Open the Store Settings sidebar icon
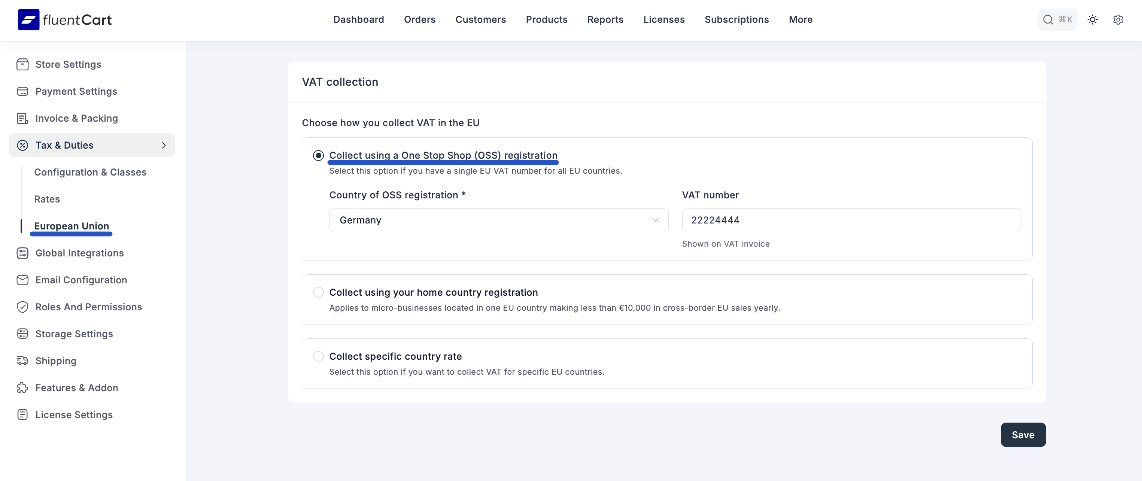The image size is (1142, 481). [x=23, y=64]
